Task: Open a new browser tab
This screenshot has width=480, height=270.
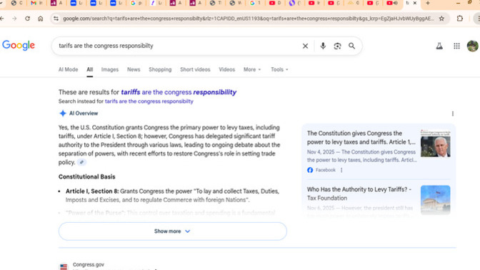Action: (428, 3)
